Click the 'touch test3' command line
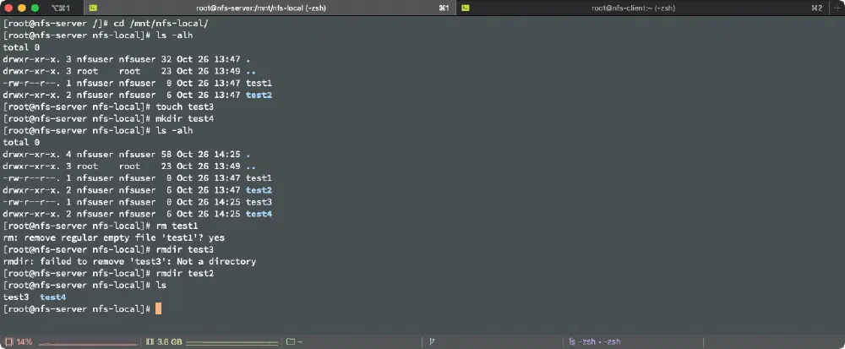The width and height of the screenshot is (845, 349). pos(108,106)
